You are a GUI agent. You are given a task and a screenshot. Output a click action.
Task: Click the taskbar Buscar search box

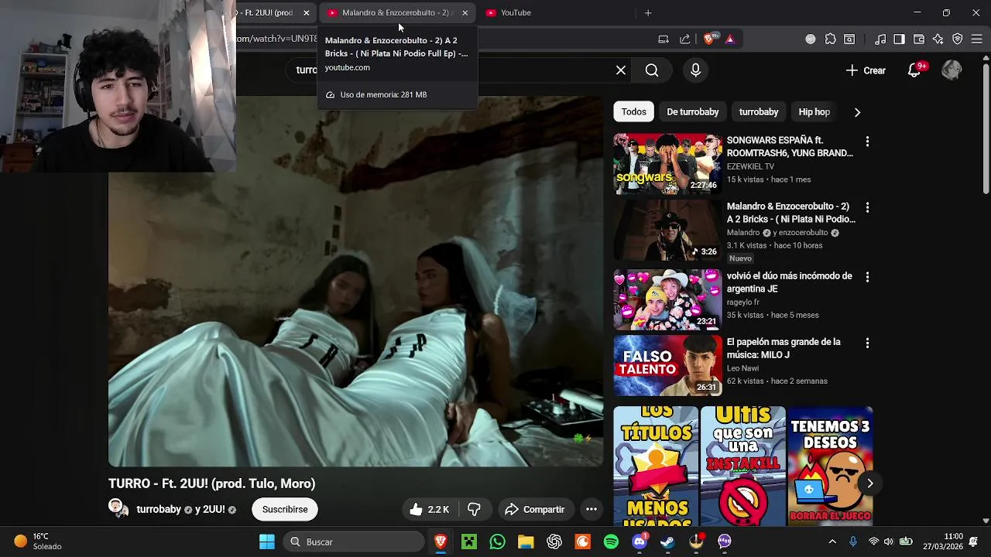pyautogui.click(x=354, y=542)
